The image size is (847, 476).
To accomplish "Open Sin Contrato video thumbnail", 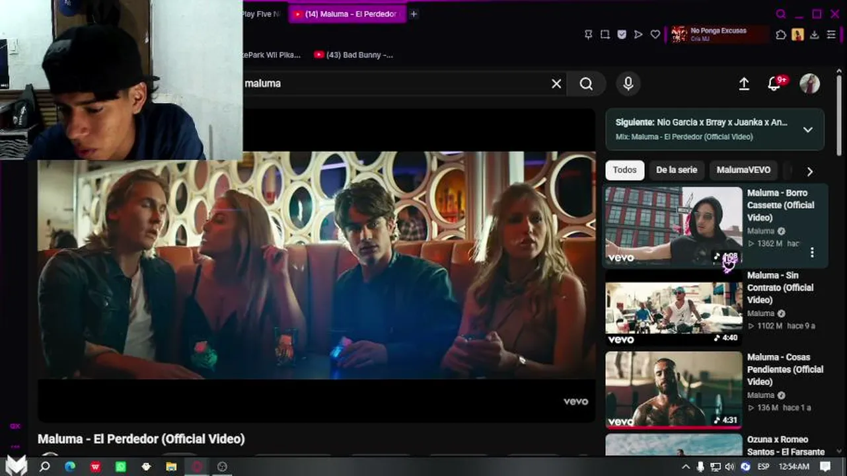I will [x=673, y=307].
